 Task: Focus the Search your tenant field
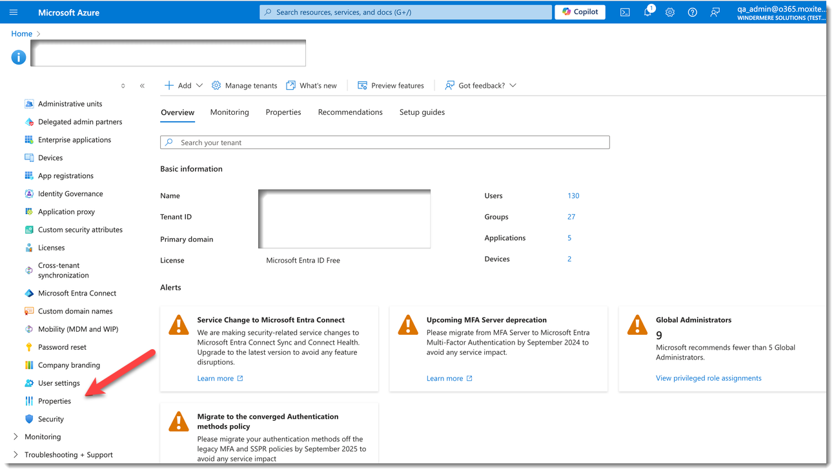coord(385,143)
